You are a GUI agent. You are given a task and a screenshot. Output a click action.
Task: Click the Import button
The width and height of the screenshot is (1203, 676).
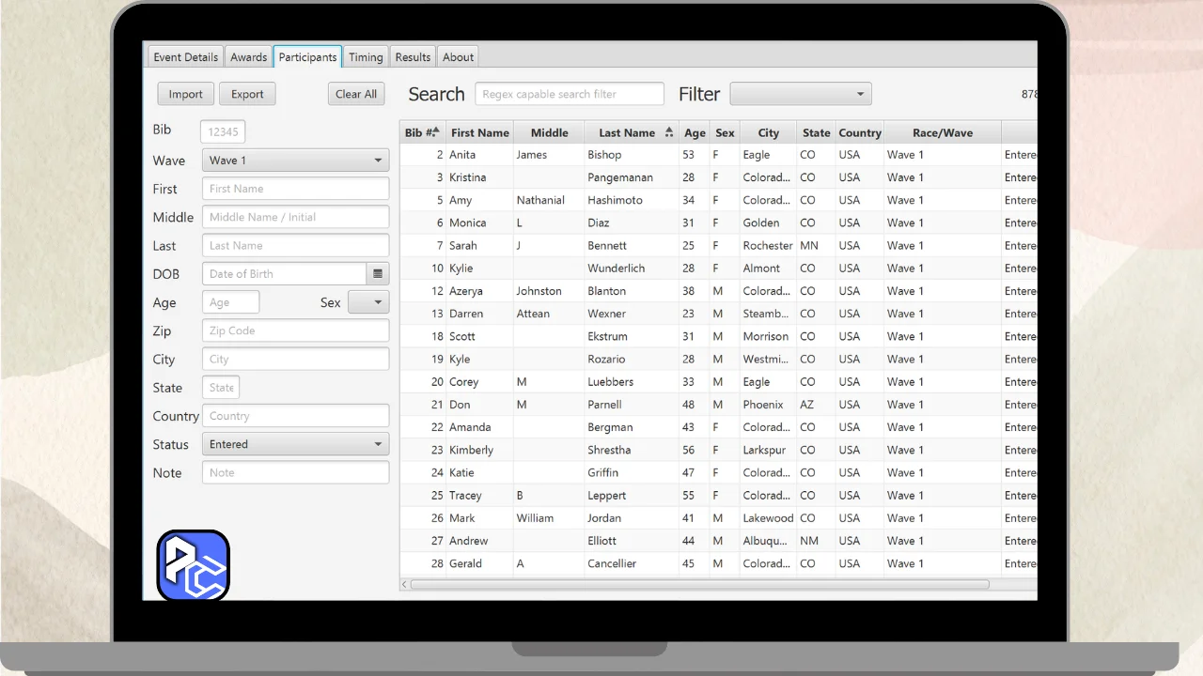pyautogui.click(x=185, y=94)
